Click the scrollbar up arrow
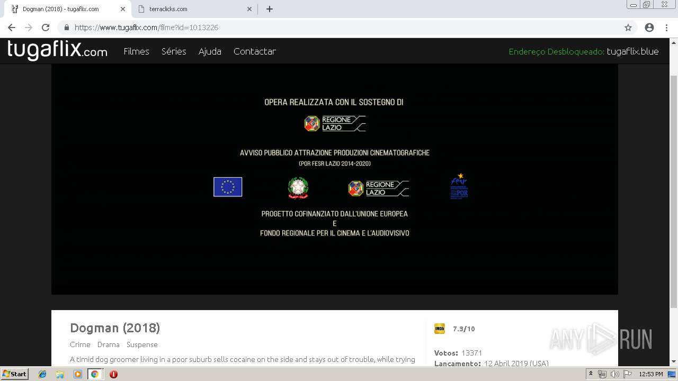This screenshot has width=678, height=381. pos(674,42)
